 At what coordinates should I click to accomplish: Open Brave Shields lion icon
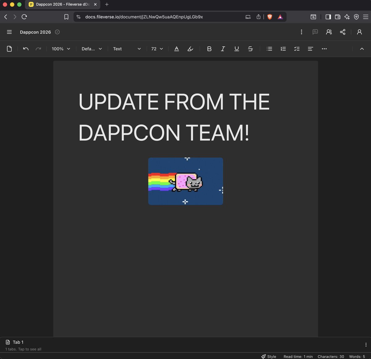270,17
